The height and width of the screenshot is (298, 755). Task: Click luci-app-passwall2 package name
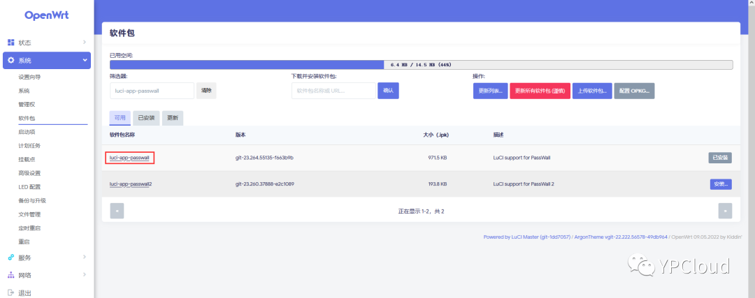(131, 184)
